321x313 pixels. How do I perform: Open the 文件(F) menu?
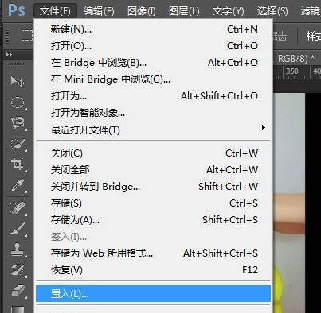tap(55, 11)
